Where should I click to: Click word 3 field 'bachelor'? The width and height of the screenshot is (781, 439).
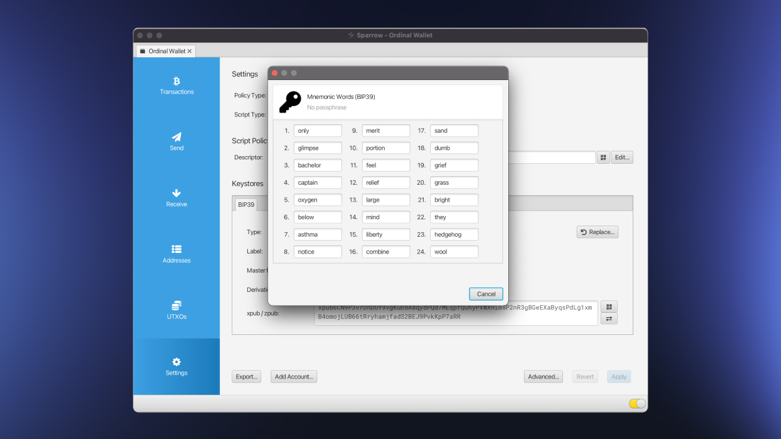318,165
